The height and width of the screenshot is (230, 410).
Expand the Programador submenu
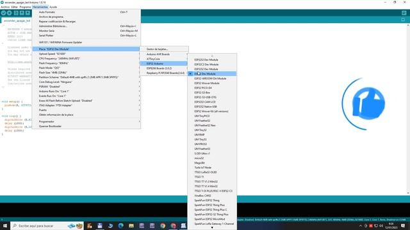pos(86,121)
